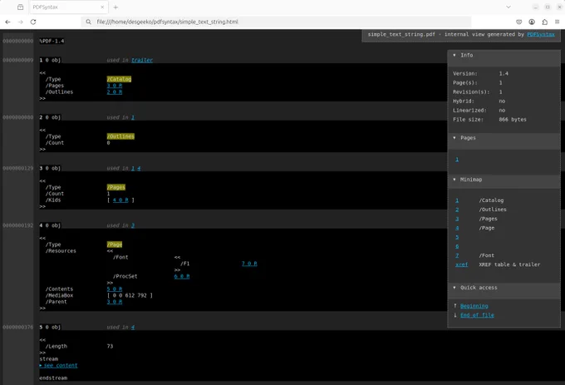The height and width of the screenshot is (385, 565).
Task: Click the File size value 866 bytes
Action: 513,120
